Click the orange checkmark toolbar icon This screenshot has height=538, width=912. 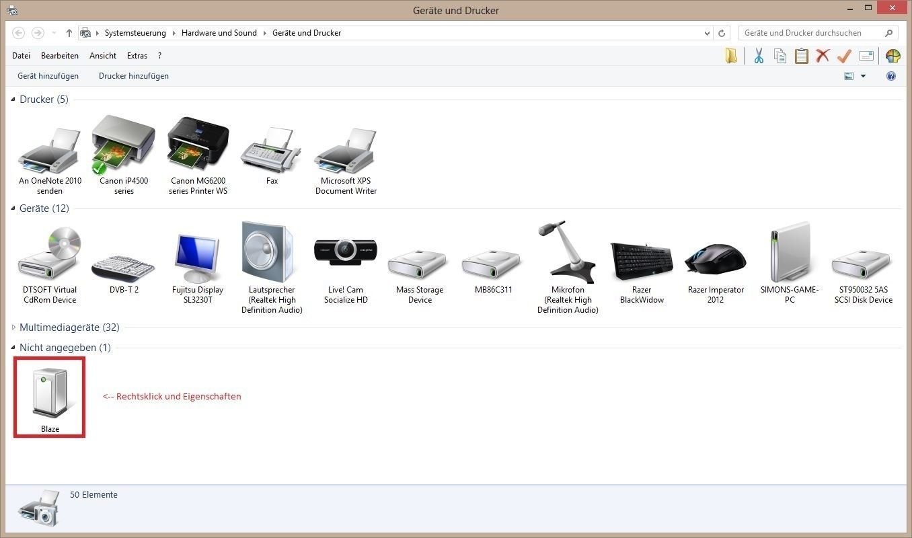[845, 56]
